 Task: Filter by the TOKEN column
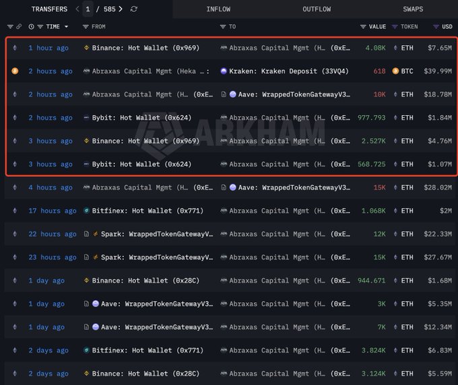coord(395,26)
